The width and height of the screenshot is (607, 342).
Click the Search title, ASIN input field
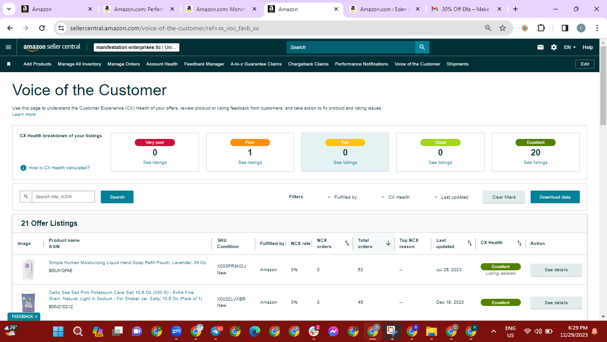tap(63, 197)
